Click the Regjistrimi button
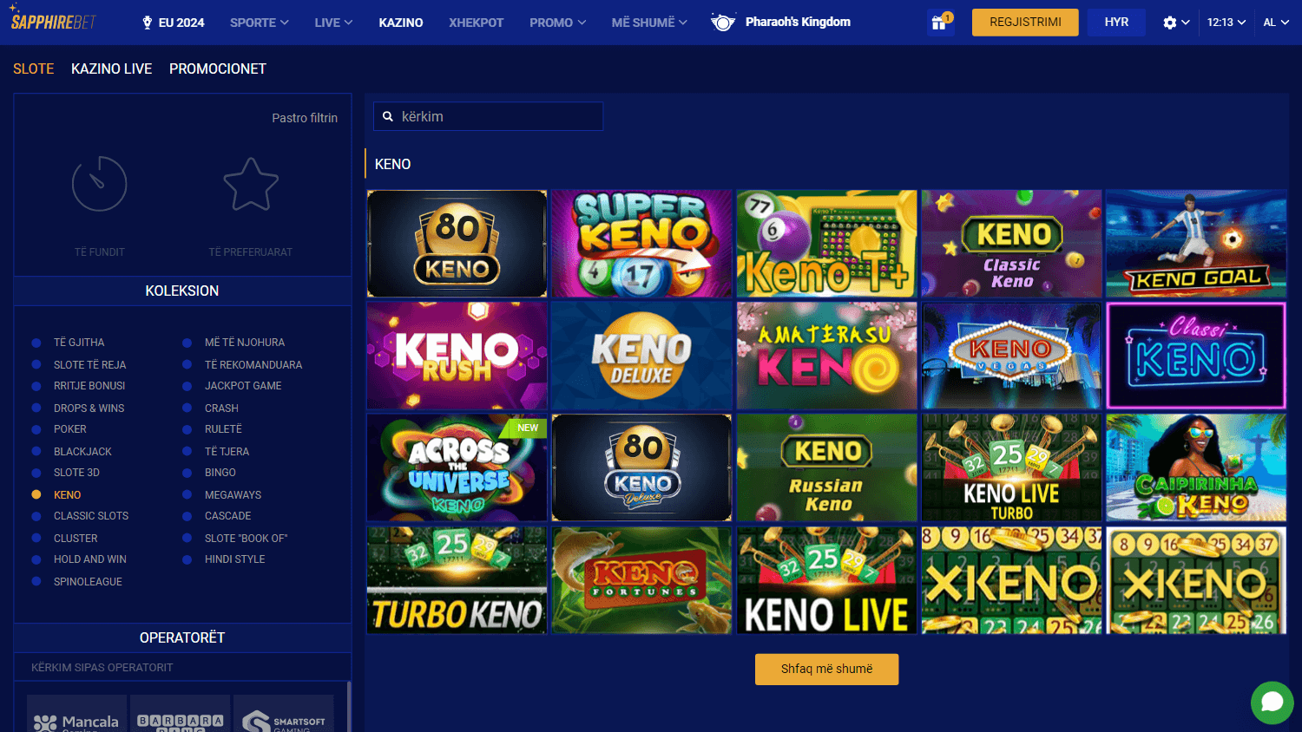 point(1025,23)
